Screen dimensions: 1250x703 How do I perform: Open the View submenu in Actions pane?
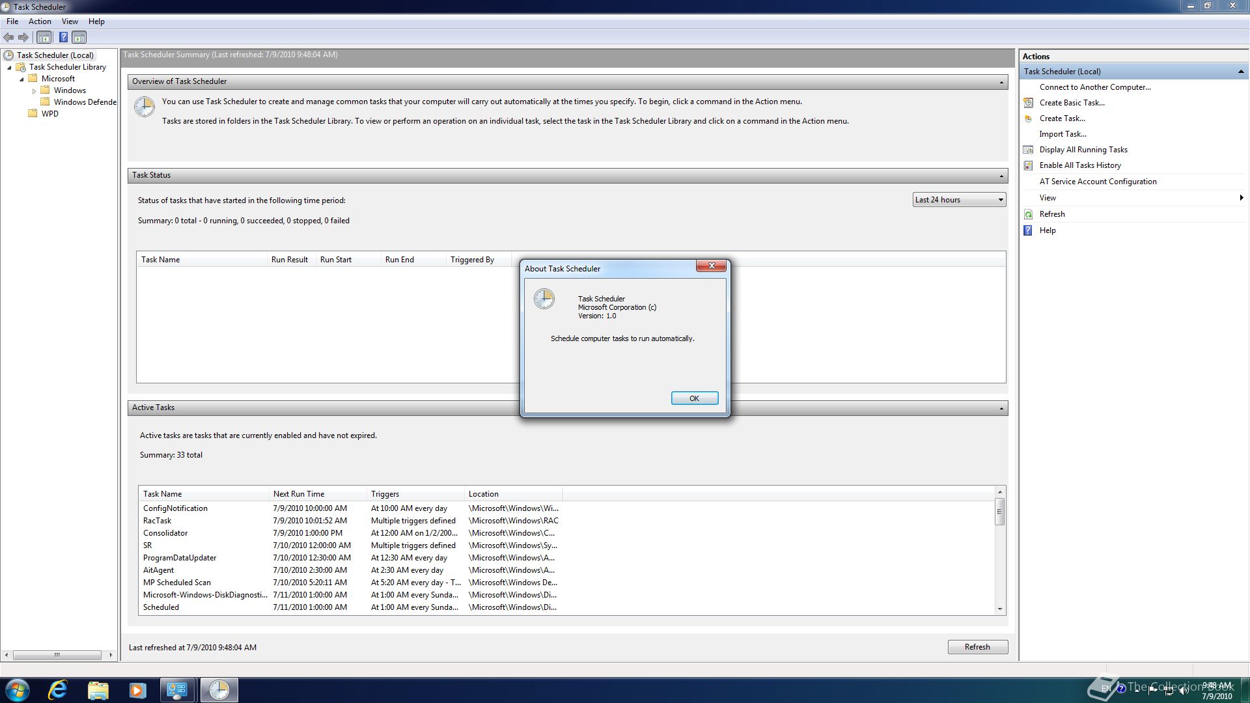pyautogui.click(x=1133, y=198)
